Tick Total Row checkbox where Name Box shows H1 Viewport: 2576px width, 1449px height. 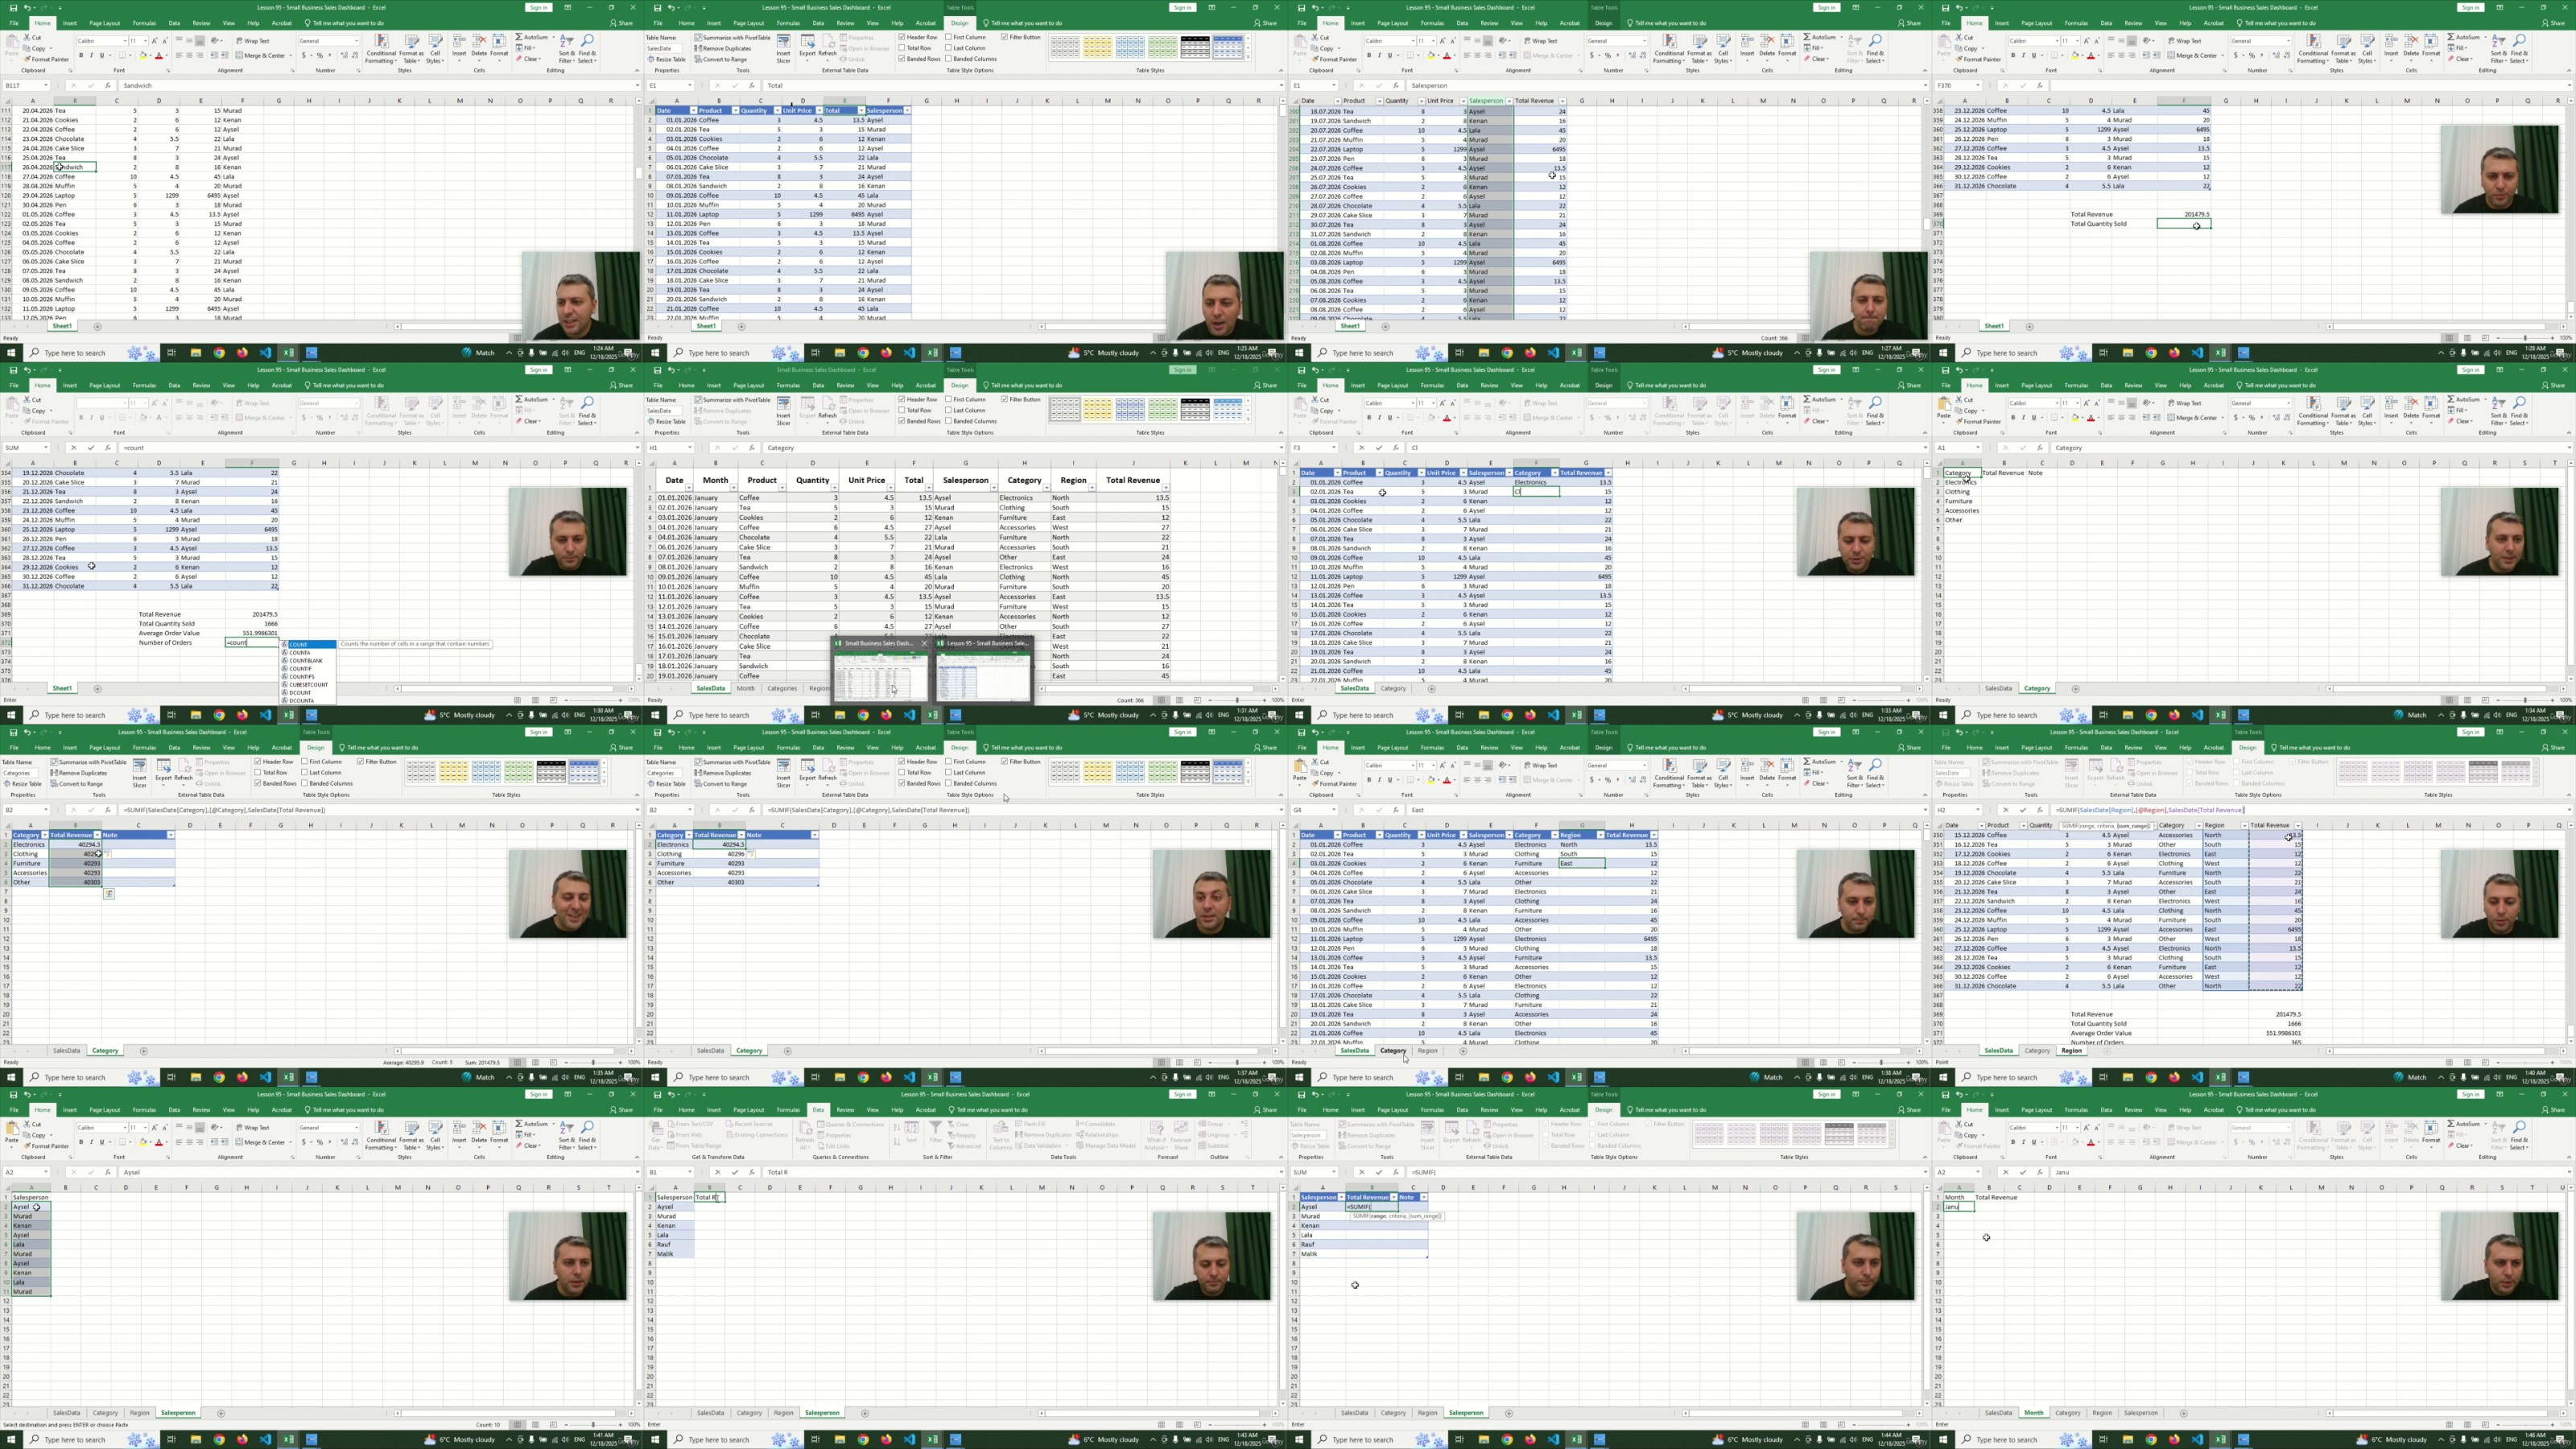(902, 410)
